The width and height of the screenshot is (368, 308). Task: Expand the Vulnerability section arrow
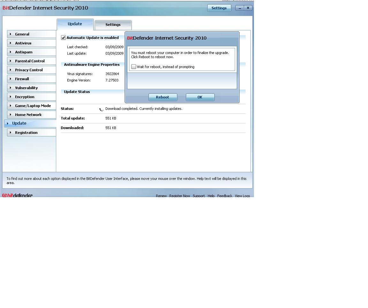click(10, 88)
